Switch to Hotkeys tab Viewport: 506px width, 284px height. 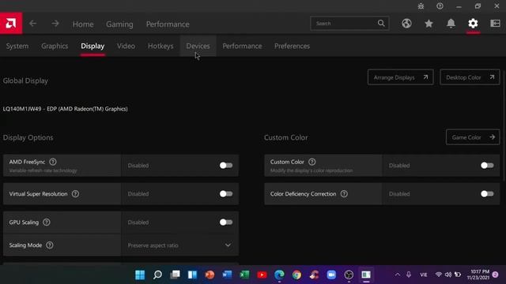(160, 46)
